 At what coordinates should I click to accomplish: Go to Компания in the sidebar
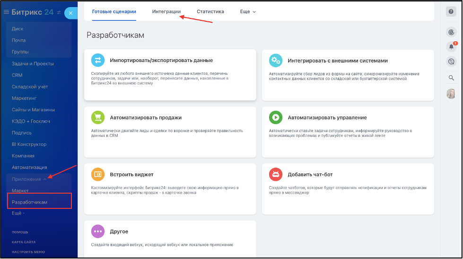23,156
